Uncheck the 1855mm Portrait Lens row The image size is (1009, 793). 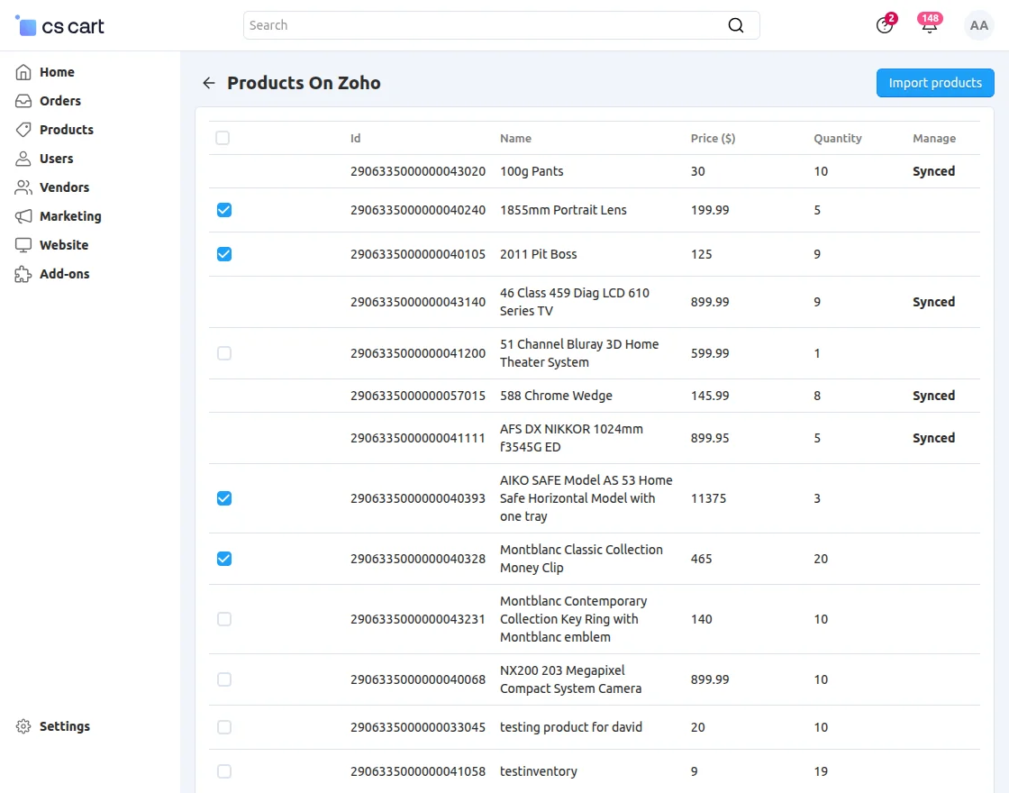(223, 210)
